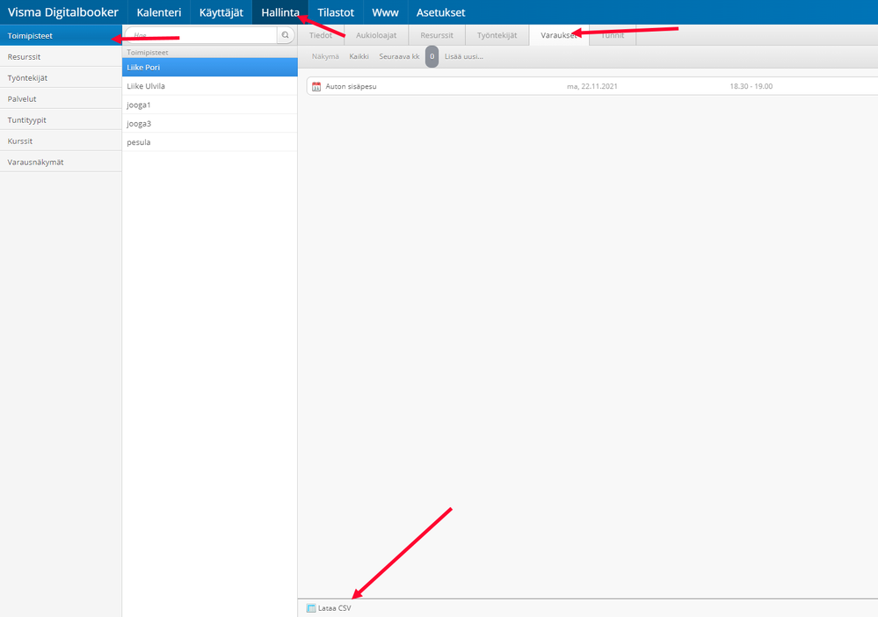878x617 pixels.
Task: Click the Lataa CSV file icon
Action: point(311,608)
